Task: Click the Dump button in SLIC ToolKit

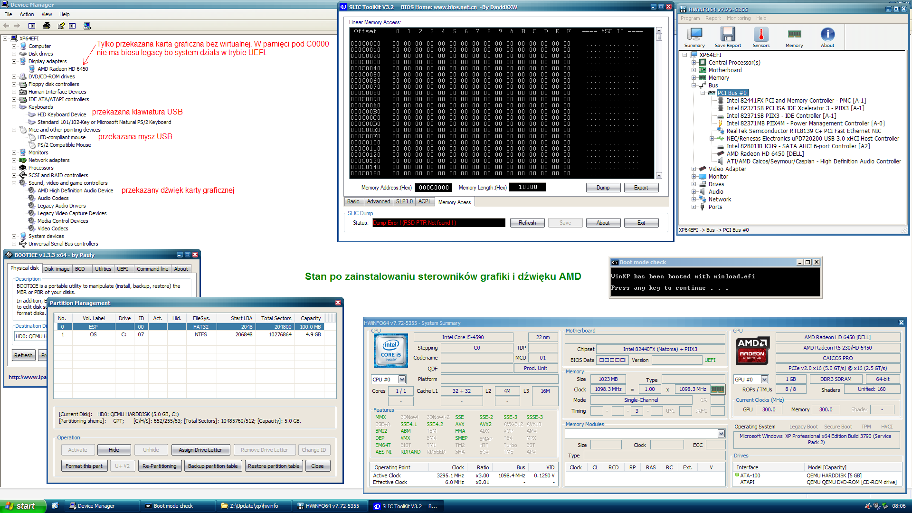Action: 603,188
